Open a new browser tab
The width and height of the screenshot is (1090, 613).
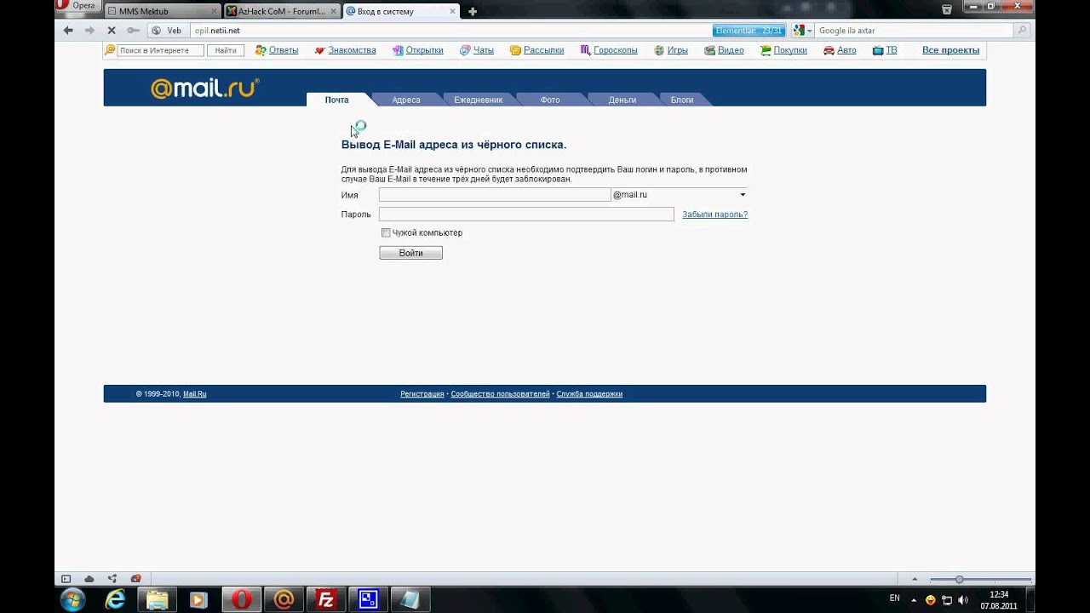point(473,11)
